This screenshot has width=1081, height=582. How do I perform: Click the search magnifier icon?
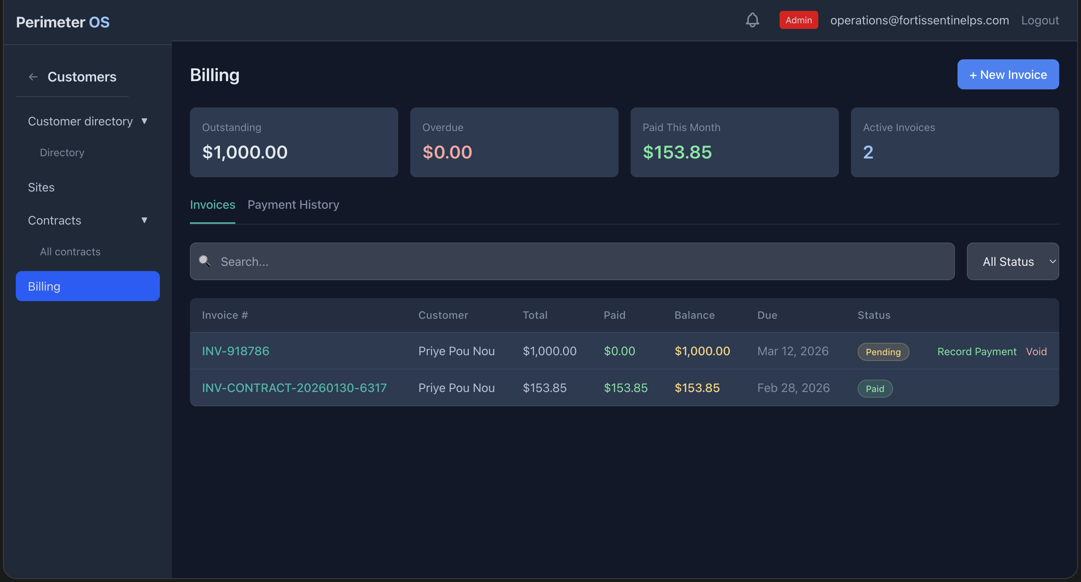tap(205, 261)
